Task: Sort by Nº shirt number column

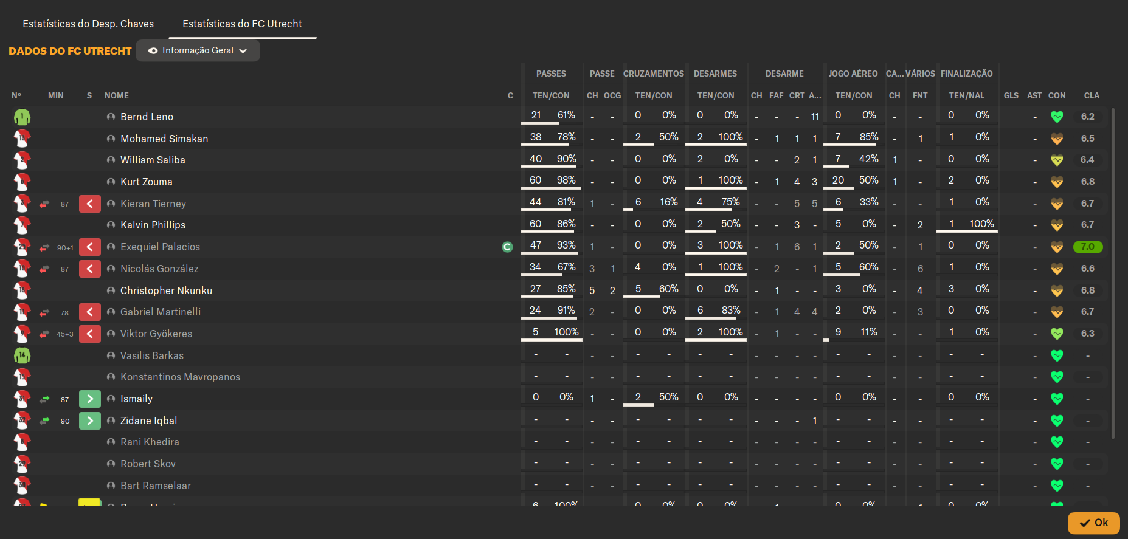Action: coord(16,95)
